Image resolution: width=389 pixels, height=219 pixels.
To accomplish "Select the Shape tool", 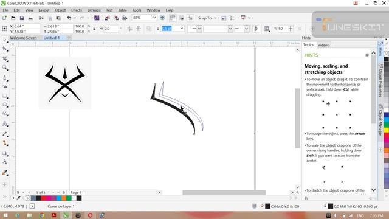I will (4, 49).
